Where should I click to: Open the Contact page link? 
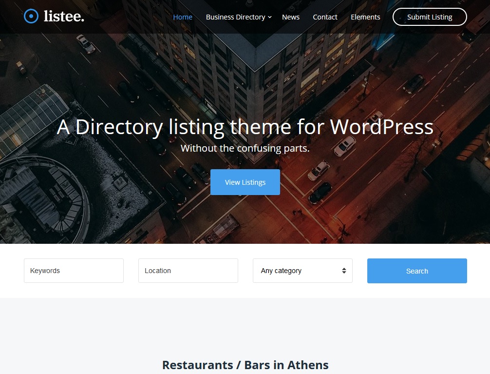[x=325, y=17]
